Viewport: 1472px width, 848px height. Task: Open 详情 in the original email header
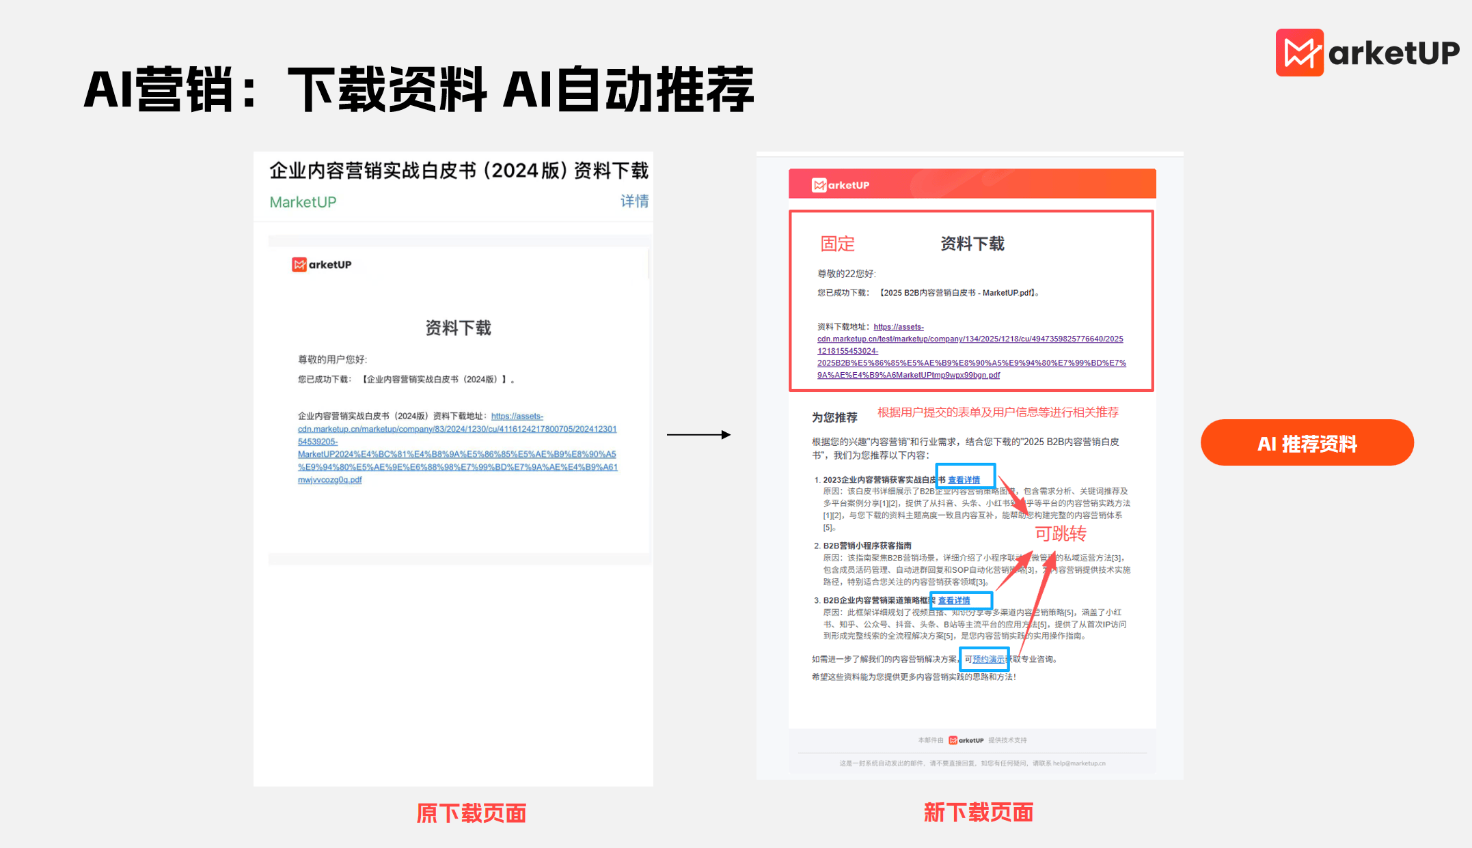click(633, 200)
